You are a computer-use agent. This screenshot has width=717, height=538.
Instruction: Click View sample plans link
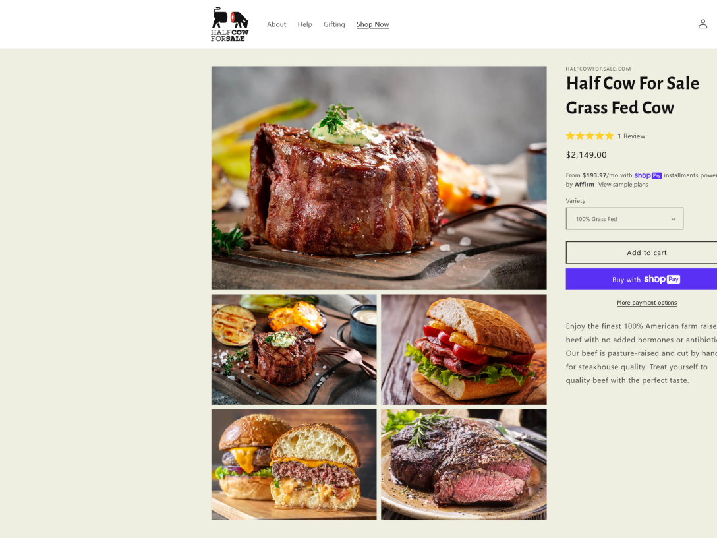(x=623, y=185)
